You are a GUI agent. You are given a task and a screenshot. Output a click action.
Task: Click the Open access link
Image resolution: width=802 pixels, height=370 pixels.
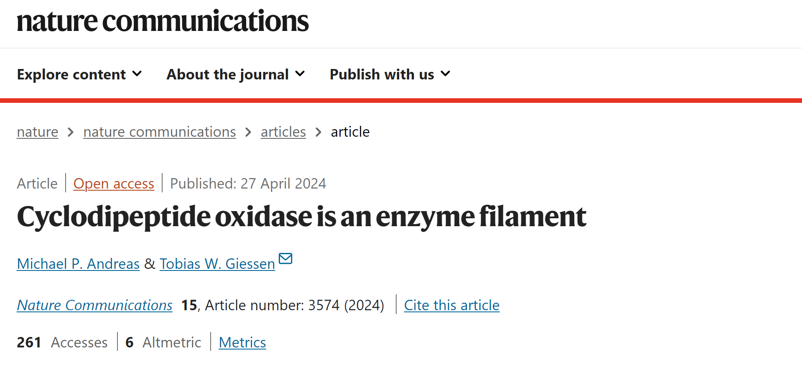(x=114, y=184)
